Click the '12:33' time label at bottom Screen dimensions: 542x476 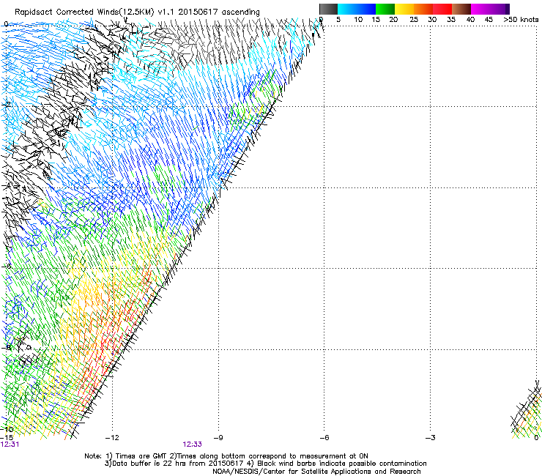[x=192, y=445]
